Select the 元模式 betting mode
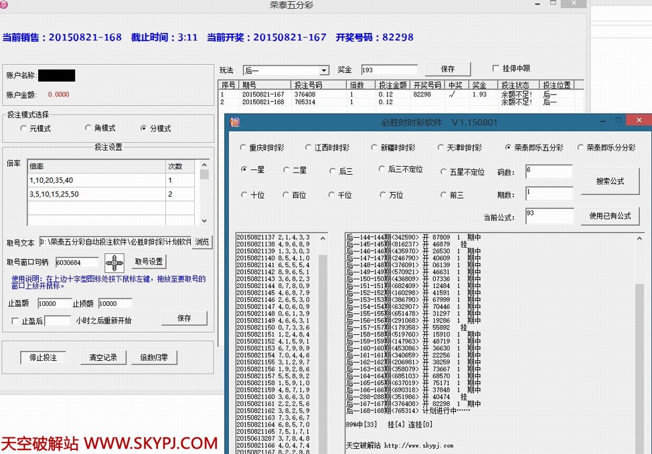This screenshot has height=454, width=652. [x=24, y=129]
